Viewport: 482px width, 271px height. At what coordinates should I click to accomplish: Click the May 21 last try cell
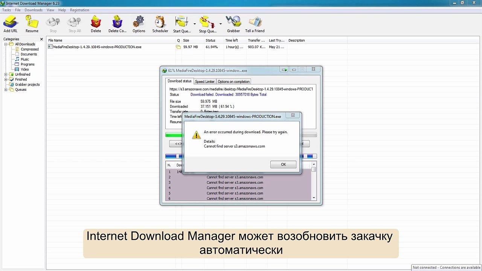click(276, 47)
